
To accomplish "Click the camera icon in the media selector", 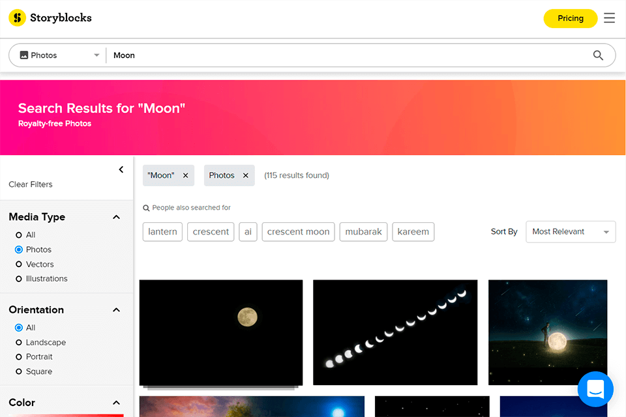I will click(x=25, y=55).
